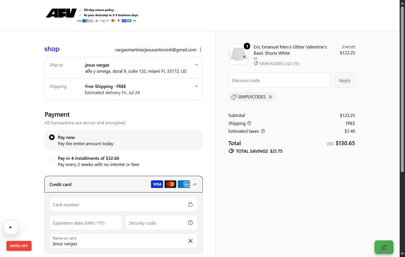Click the page vertical scrollbar
The height and width of the screenshot is (257, 405).
tap(402, 89)
